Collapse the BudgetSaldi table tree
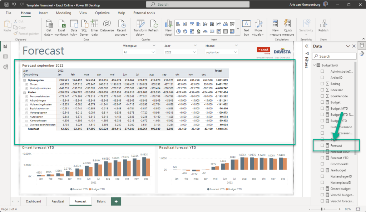The height and width of the screenshot is (212, 366). coord(314,65)
